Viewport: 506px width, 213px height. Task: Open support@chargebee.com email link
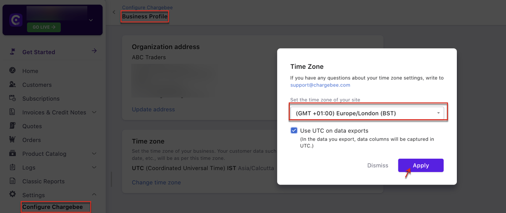(x=320, y=85)
